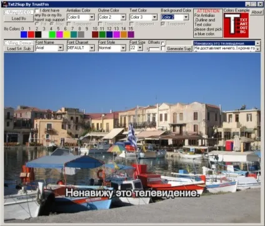Screen dimensions: 265x226
Task: Uncheck Transparent under Background Color
Action: click(163, 24)
